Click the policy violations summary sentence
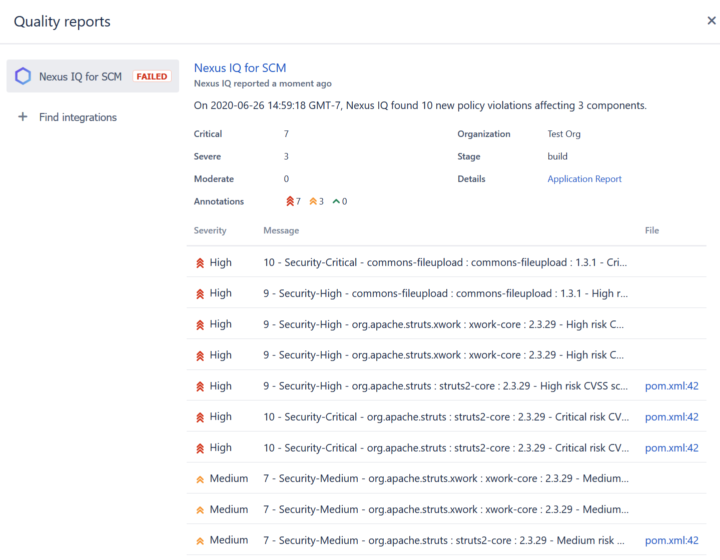 pos(420,105)
